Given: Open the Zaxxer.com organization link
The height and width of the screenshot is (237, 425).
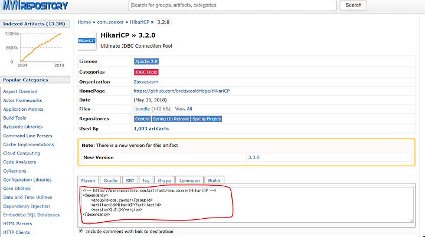Looking at the screenshot, I should 146,82.
